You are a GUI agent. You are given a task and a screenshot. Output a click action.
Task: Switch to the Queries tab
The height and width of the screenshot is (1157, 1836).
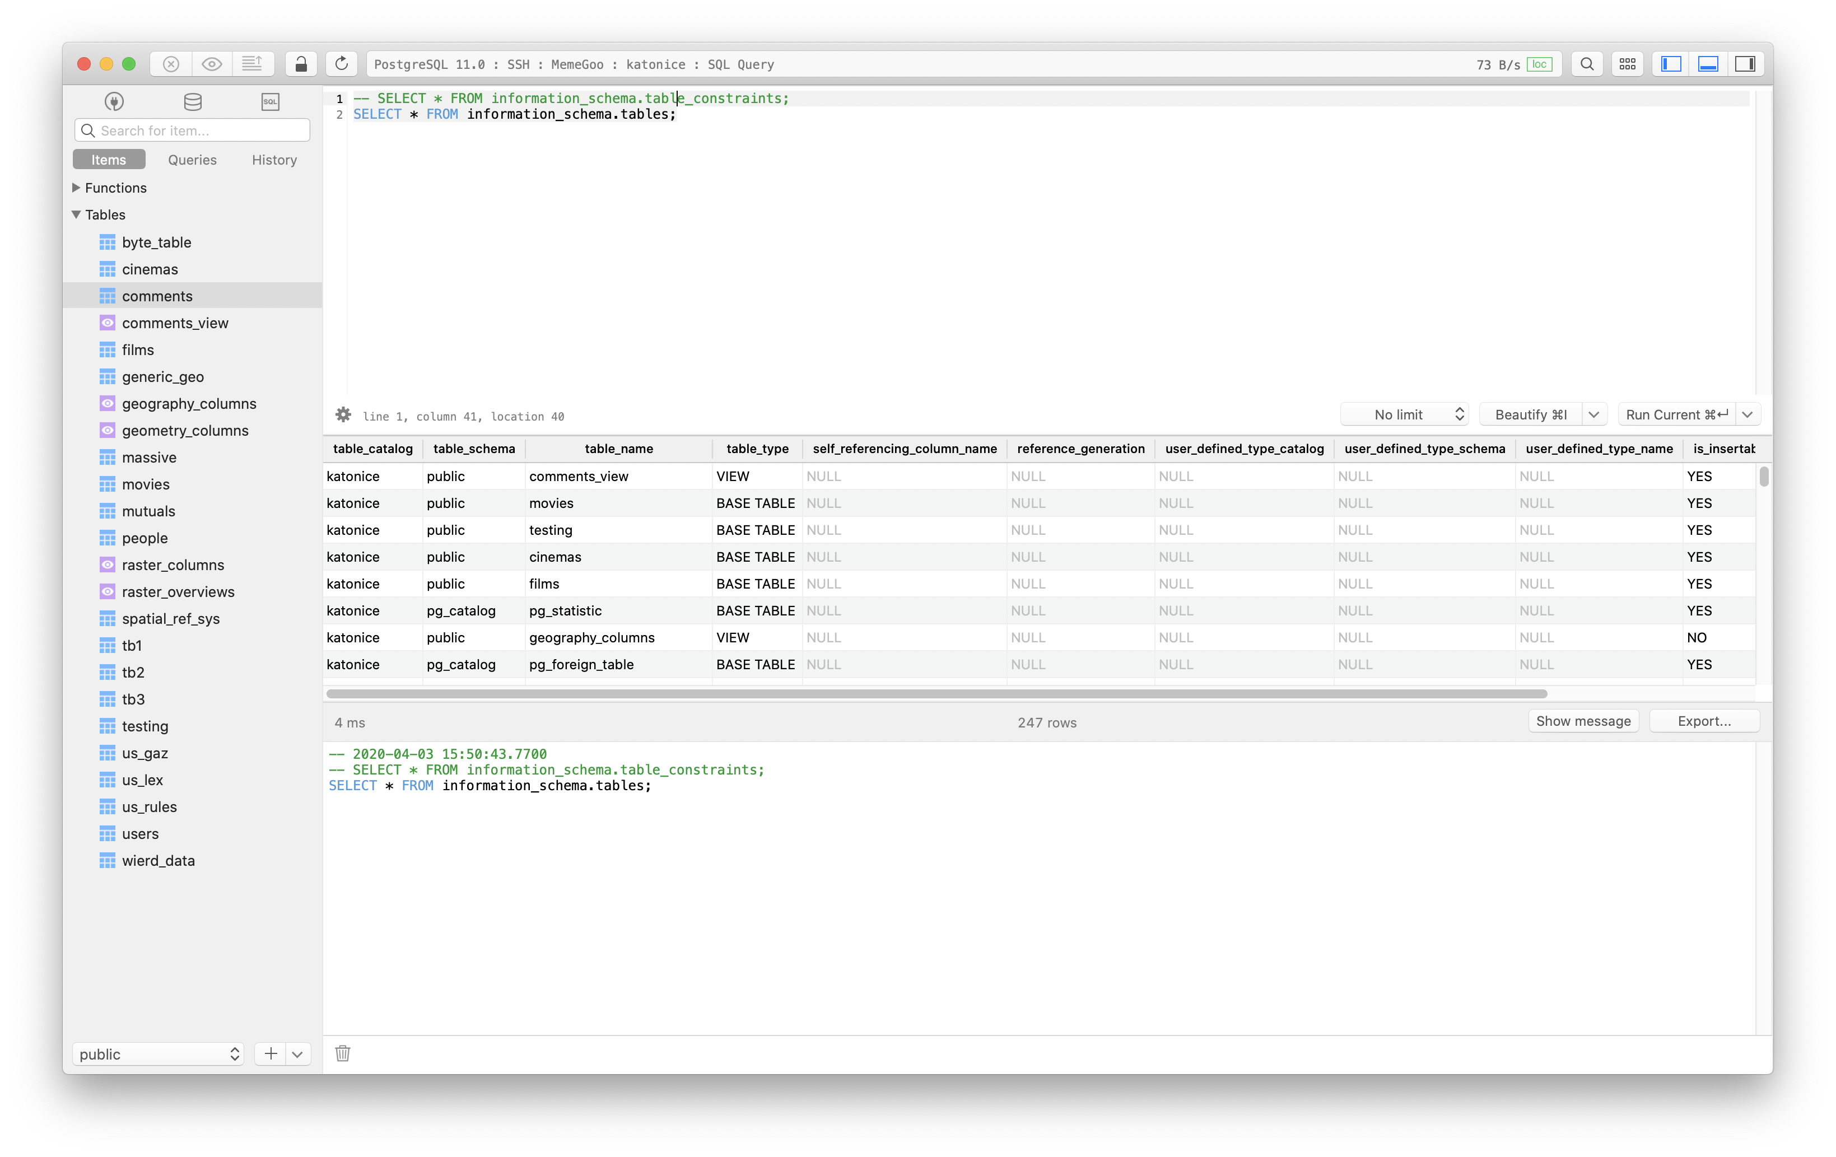(x=192, y=159)
